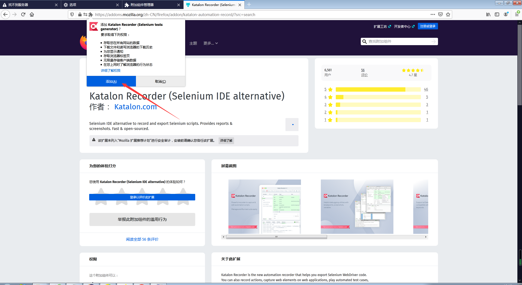Click screenshot scrollbar right arrow
Image resolution: width=522 pixels, height=285 pixels.
426,237
